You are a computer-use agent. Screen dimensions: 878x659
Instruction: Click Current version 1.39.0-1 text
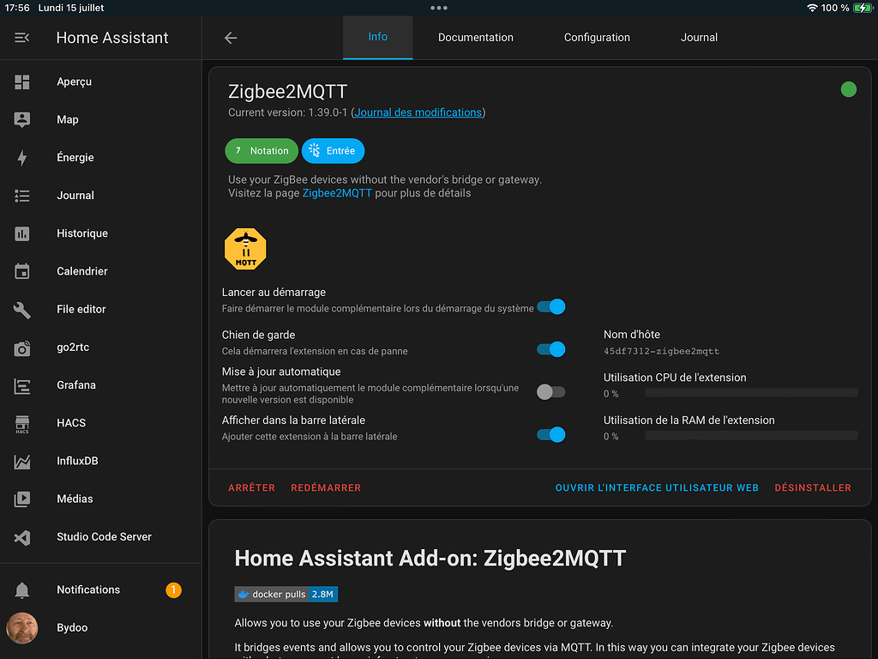pyautogui.click(x=288, y=112)
